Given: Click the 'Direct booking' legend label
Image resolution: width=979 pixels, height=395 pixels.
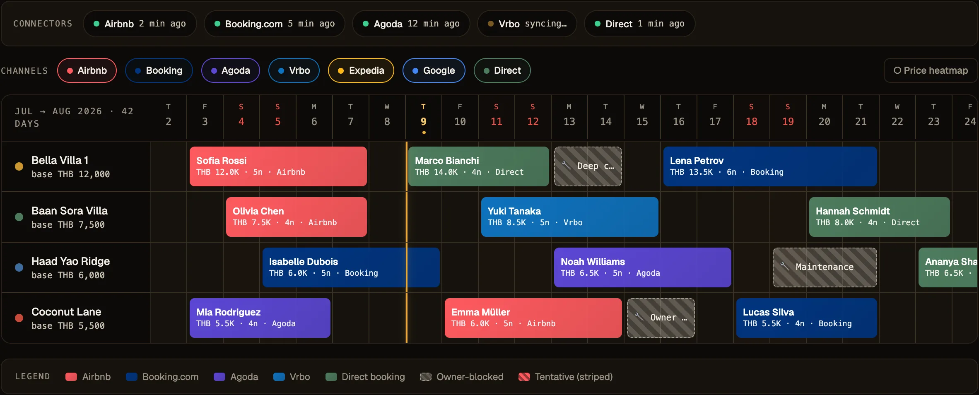Looking at the screenshot, I should (x=373, y=377).
